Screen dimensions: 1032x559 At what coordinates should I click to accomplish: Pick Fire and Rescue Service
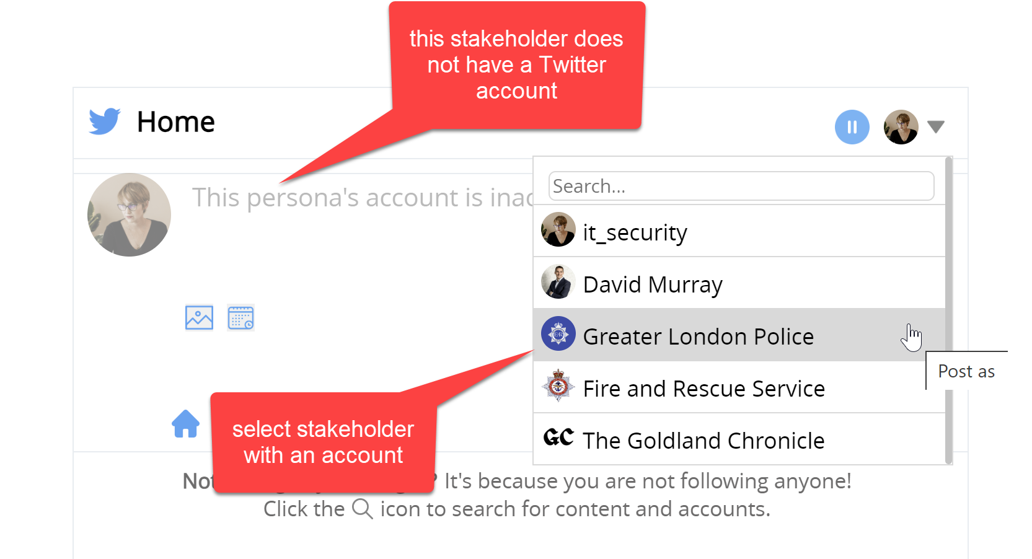click(x=703, y=389)
